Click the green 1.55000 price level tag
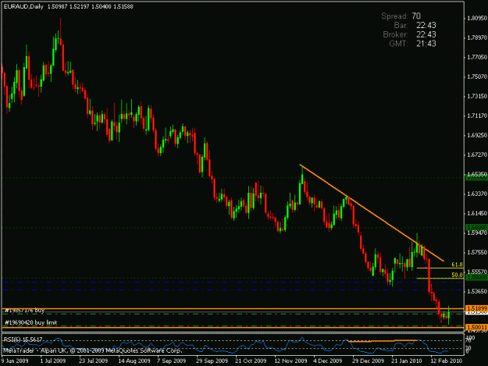The height and width of the screenshot is (366, 488). pos(476,277)
